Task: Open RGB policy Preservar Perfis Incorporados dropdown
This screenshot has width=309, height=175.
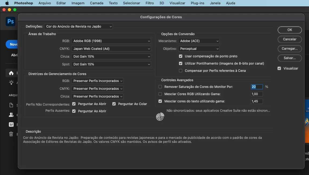Action: click(x=97, y=81)
